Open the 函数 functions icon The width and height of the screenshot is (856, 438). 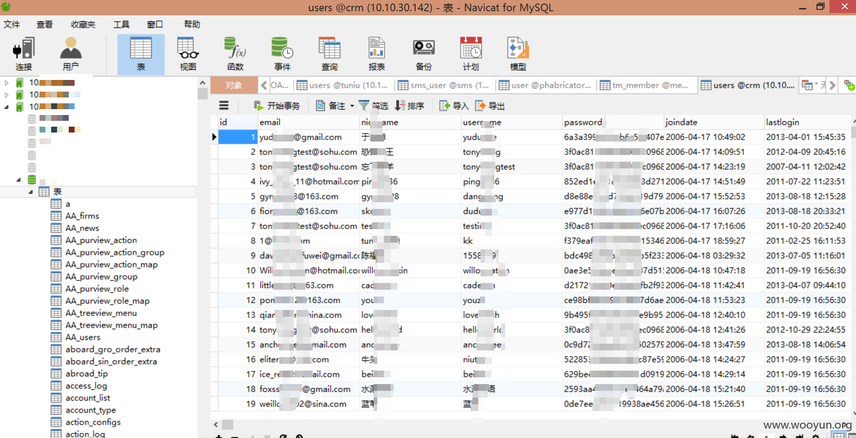(235, 54)
